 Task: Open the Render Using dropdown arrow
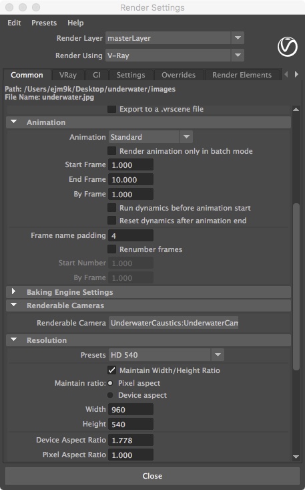tap(238, 55)
